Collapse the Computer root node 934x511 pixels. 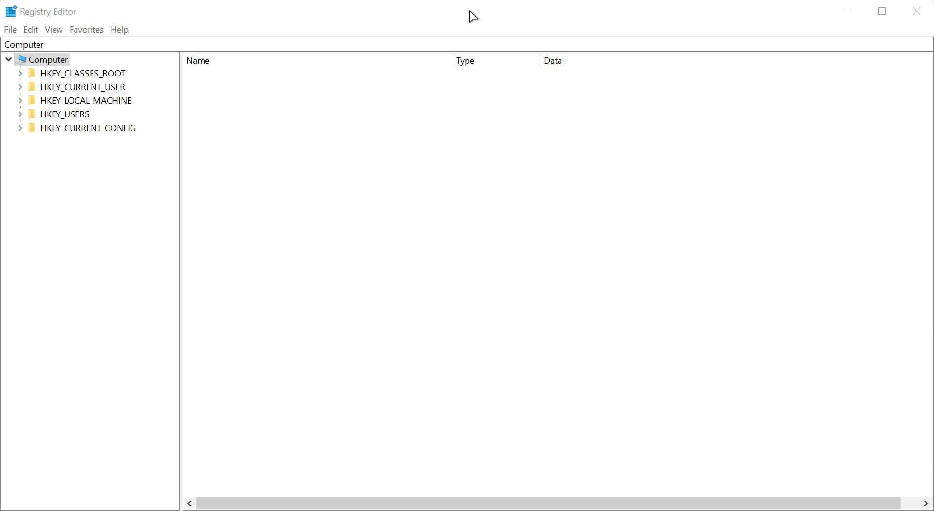(9, 59)
